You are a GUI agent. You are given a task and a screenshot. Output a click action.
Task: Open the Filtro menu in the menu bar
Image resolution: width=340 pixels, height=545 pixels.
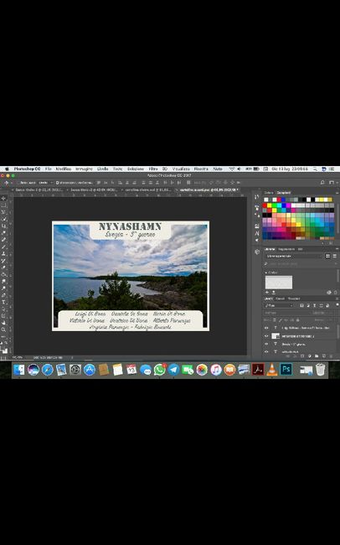click(153, 169)
